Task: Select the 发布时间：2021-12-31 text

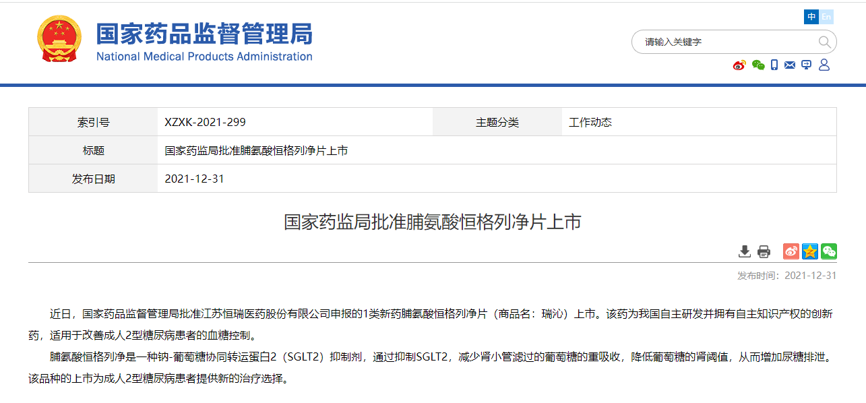Action: click(x=786, y=276)
